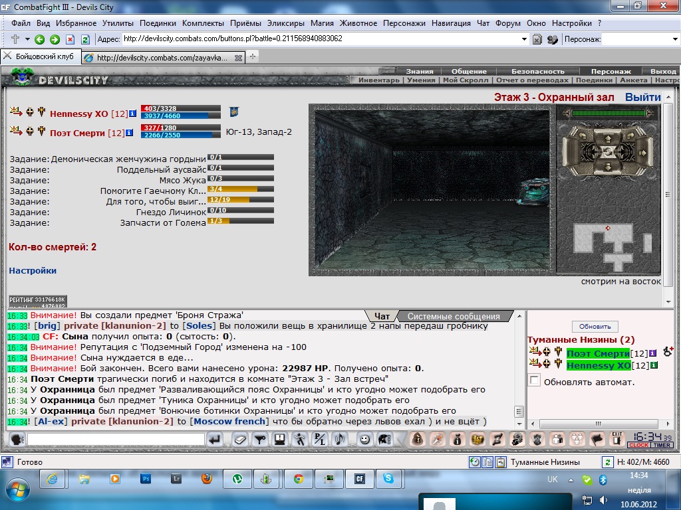Click the chat message input field
Viewport: 681px width, 510px height.
[116, 440]
